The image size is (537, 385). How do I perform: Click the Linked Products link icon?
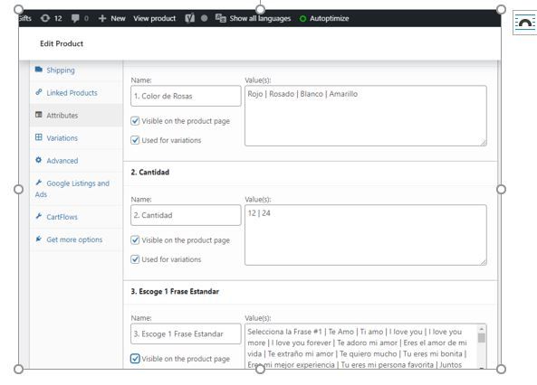39,92
